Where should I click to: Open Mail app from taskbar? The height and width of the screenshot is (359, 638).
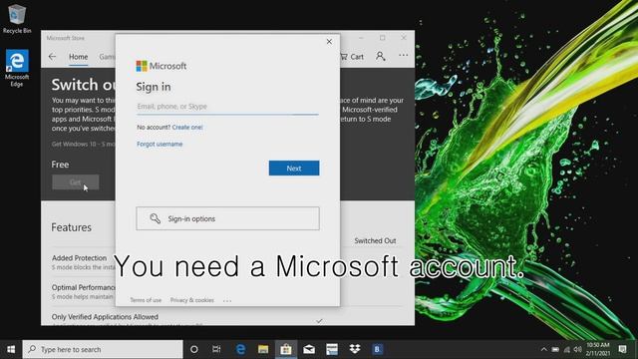pyautogui.click(x=309, y=349)
